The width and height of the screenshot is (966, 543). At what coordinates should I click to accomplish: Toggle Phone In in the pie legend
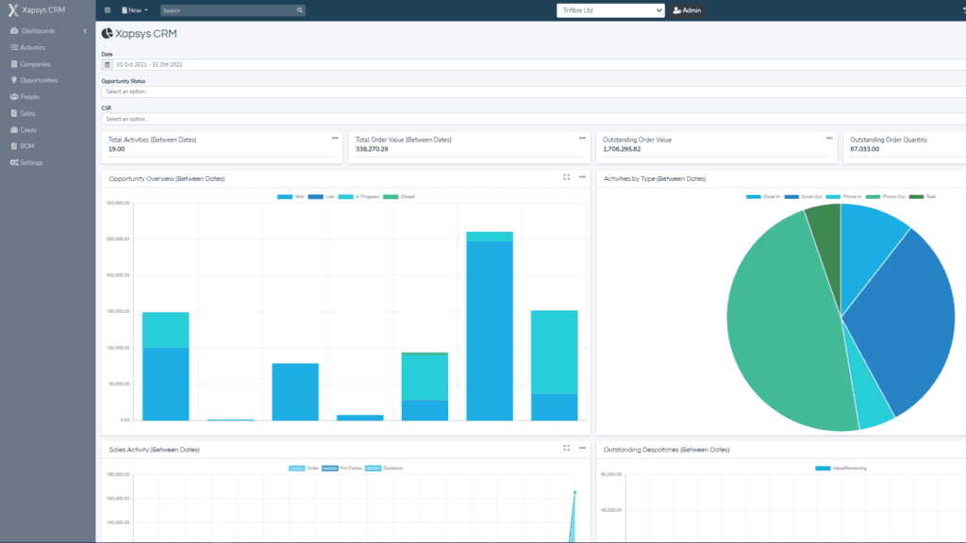coord(843,197)
